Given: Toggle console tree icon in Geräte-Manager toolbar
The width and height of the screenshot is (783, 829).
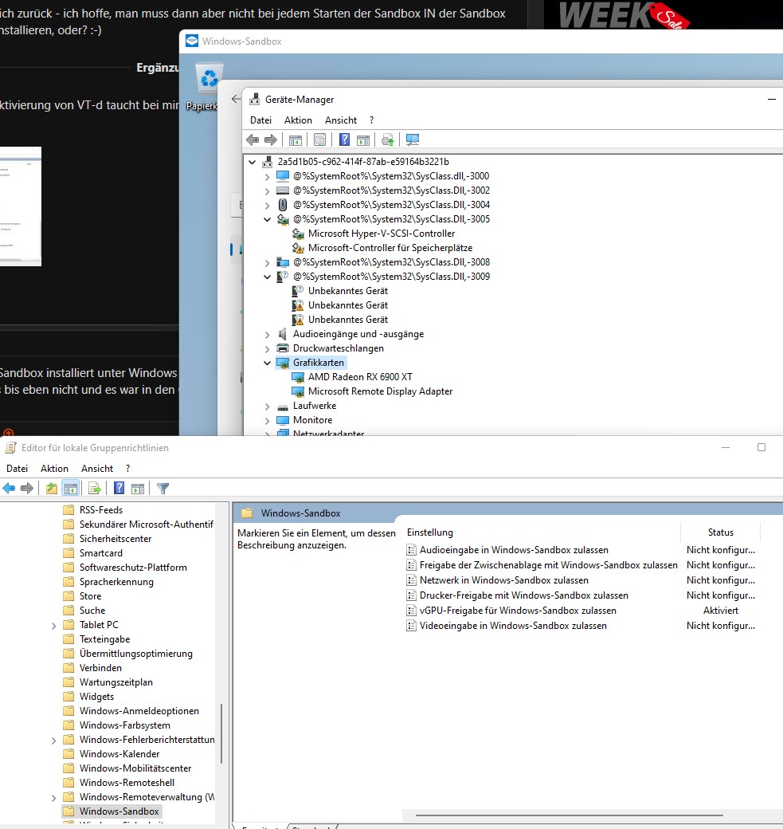Looking at the screenshot, I should [x=296, y=140].
